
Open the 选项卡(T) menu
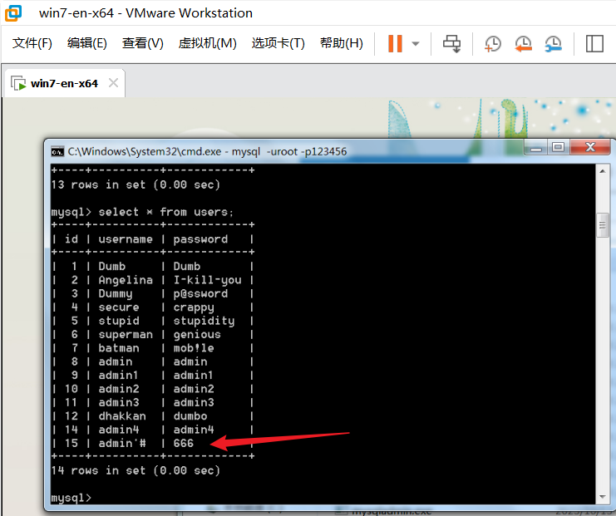(278, 43)
